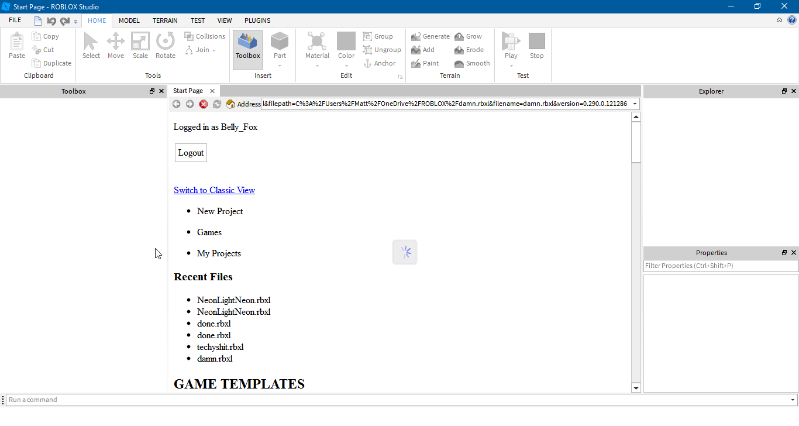
Task: Open the Studio help icon
Action: point(791,20)
